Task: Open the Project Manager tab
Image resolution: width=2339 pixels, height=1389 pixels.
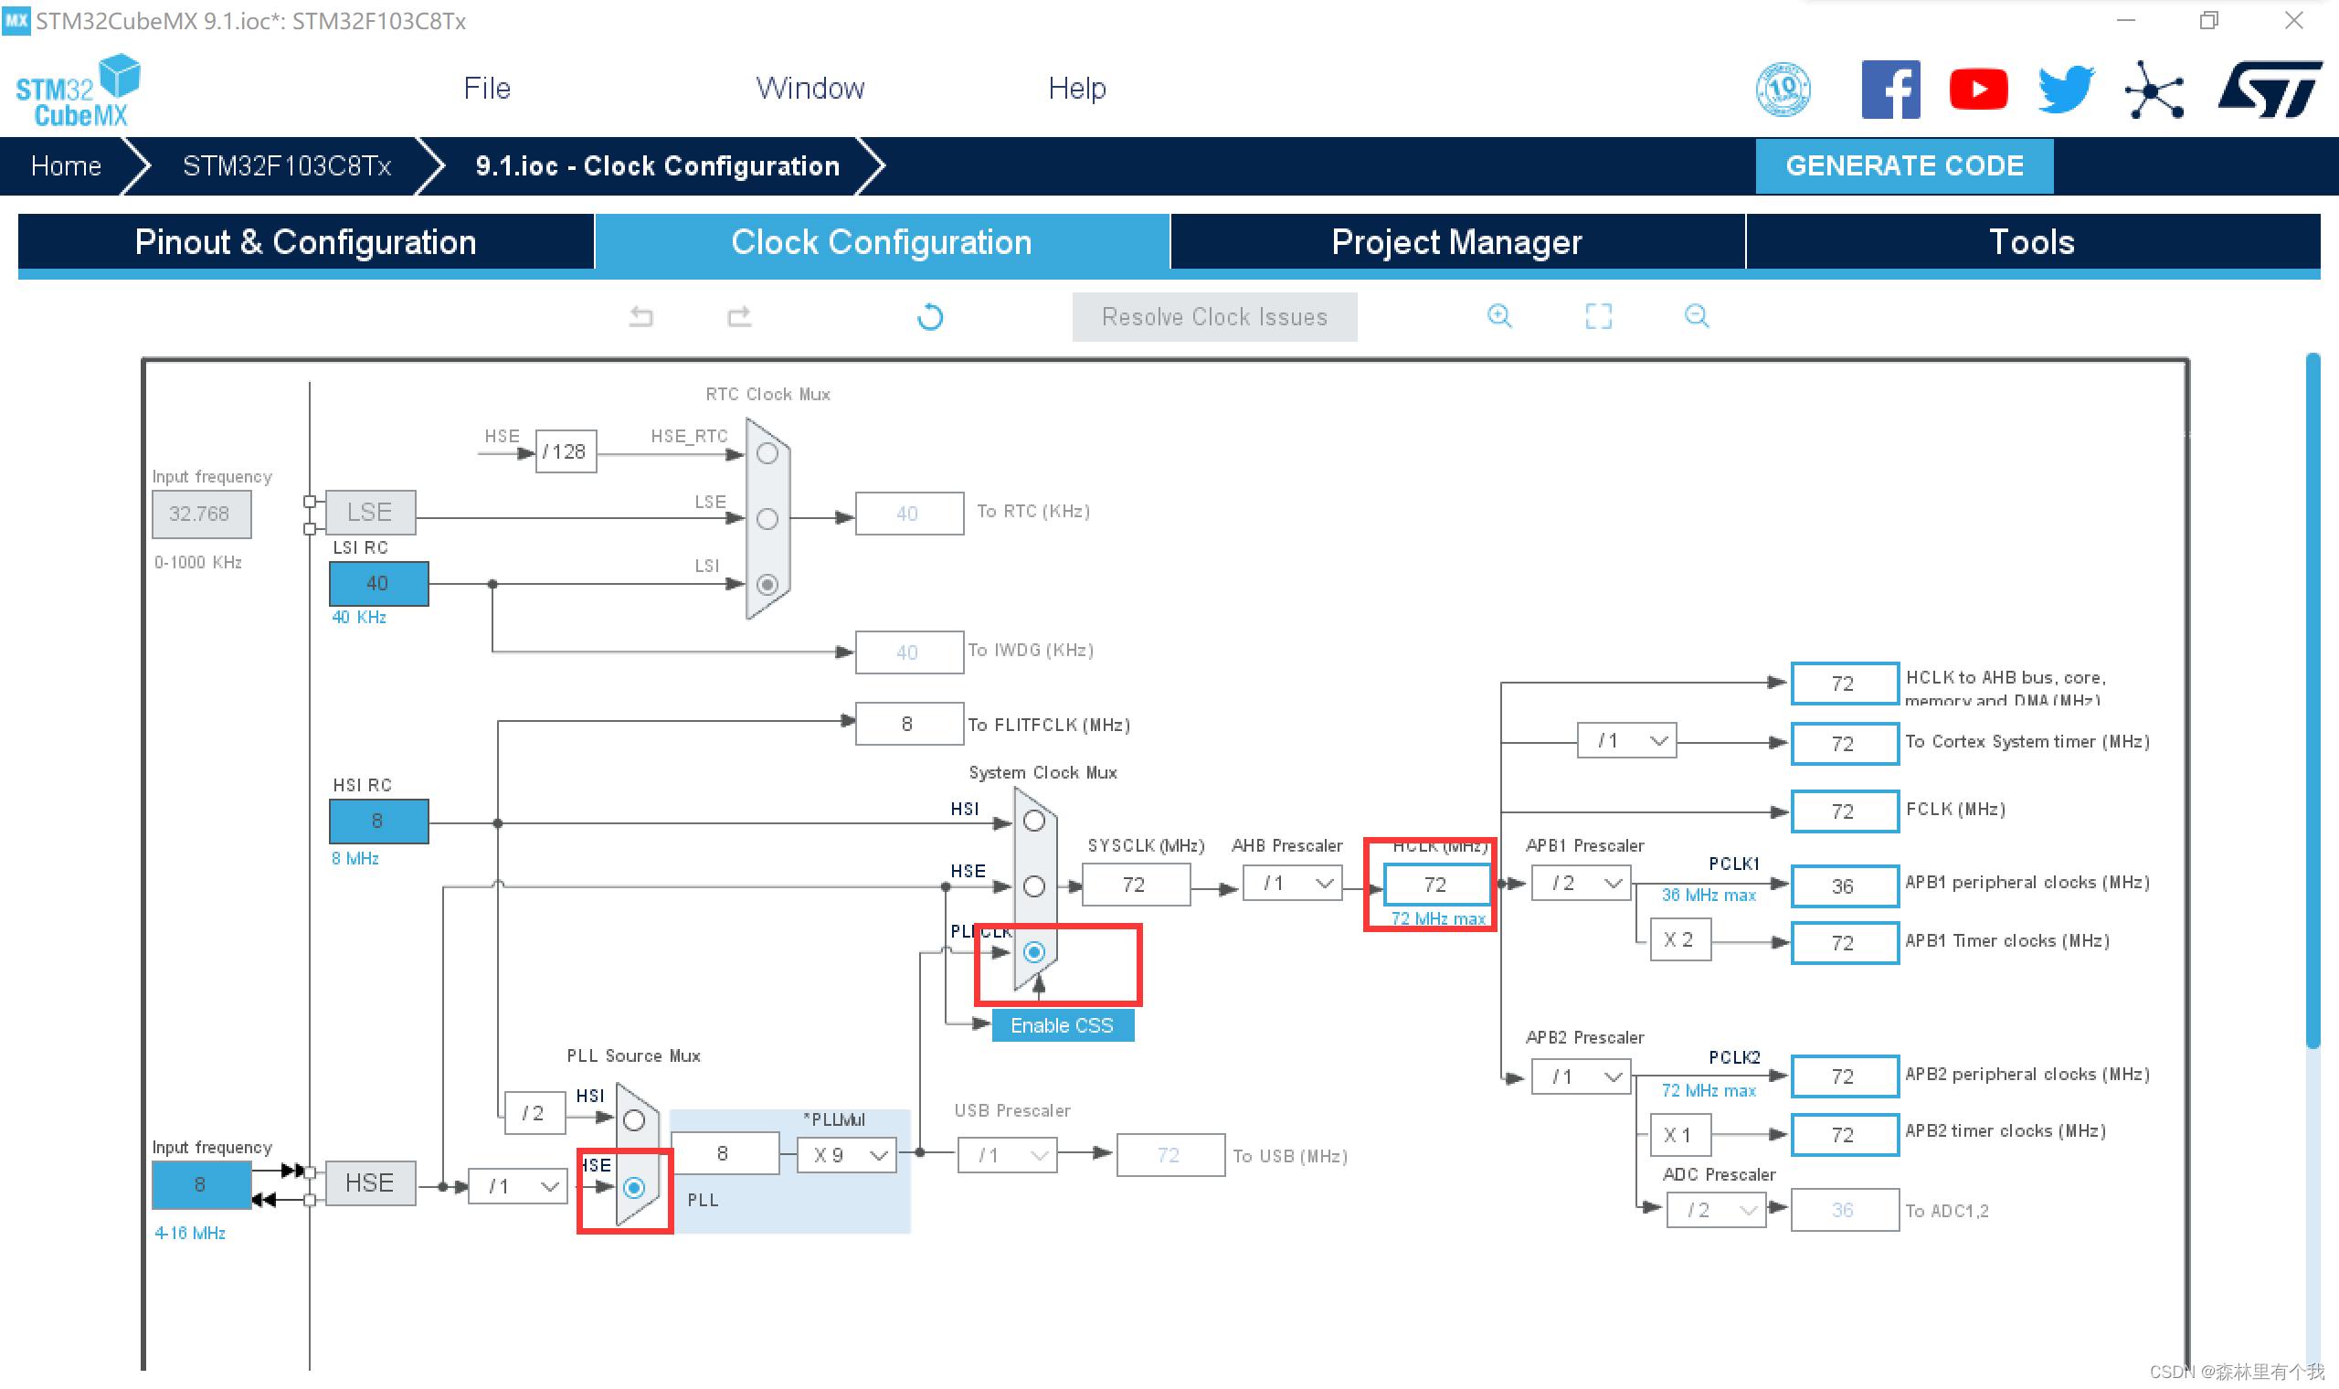Action: point(1456,242)
